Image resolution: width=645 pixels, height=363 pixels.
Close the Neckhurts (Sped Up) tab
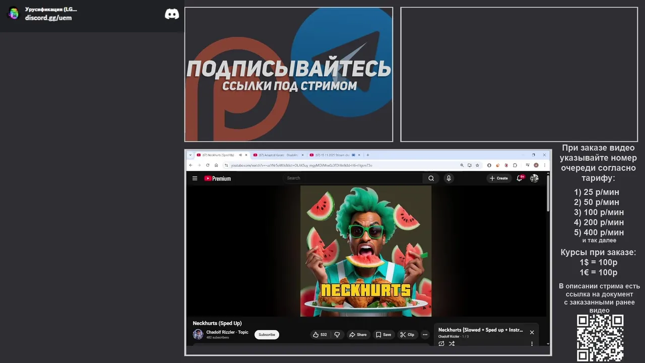tap(246, 155)
